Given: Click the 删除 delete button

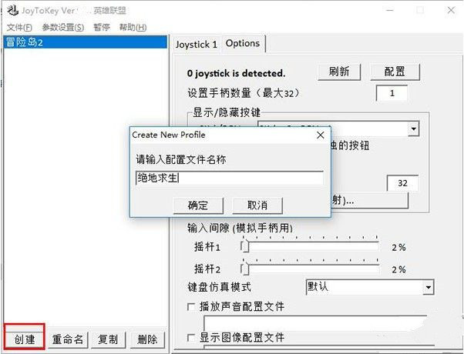Looking at the screenshot, I should 147,339.
